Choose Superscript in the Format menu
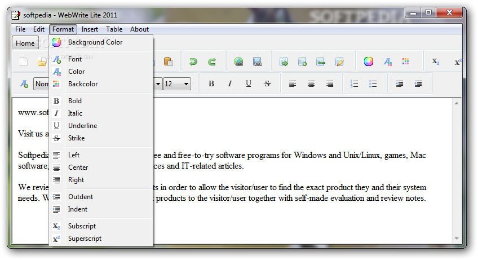 click(101, 239)
